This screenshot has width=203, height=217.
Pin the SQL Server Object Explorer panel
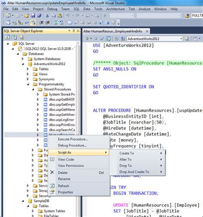[74, 31]
